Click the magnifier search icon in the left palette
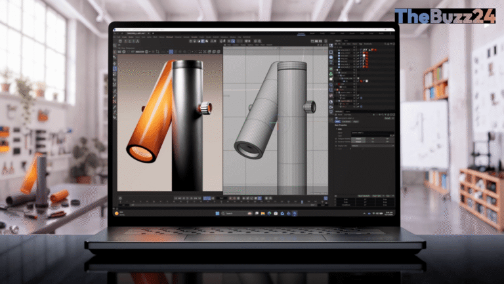 tap(114, 46)
